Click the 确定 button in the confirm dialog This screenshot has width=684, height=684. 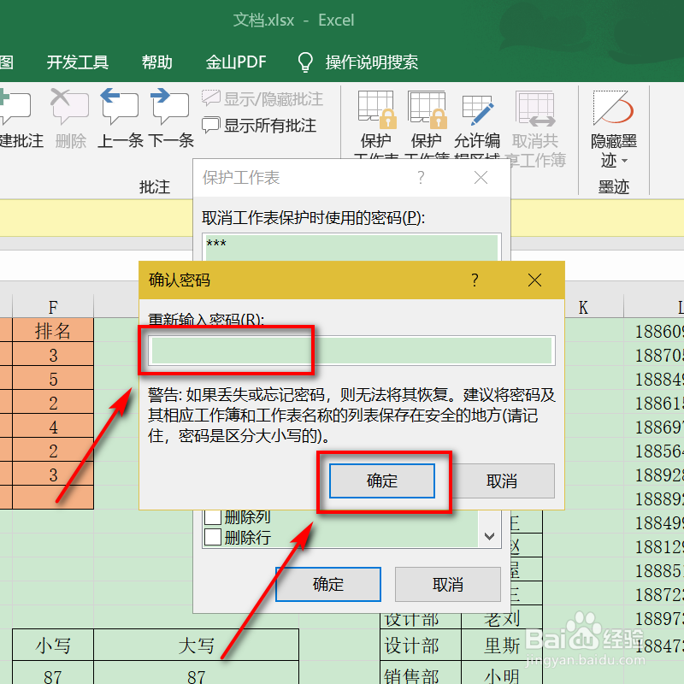[x=381, y=481]
